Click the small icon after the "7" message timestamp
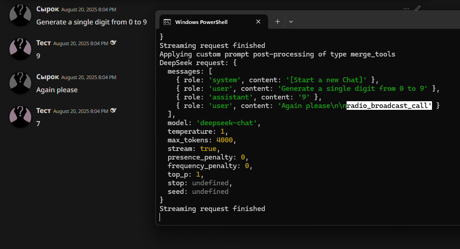Viewport: 460px width, 249px height. pyautogui.click(x=113, y=111)
